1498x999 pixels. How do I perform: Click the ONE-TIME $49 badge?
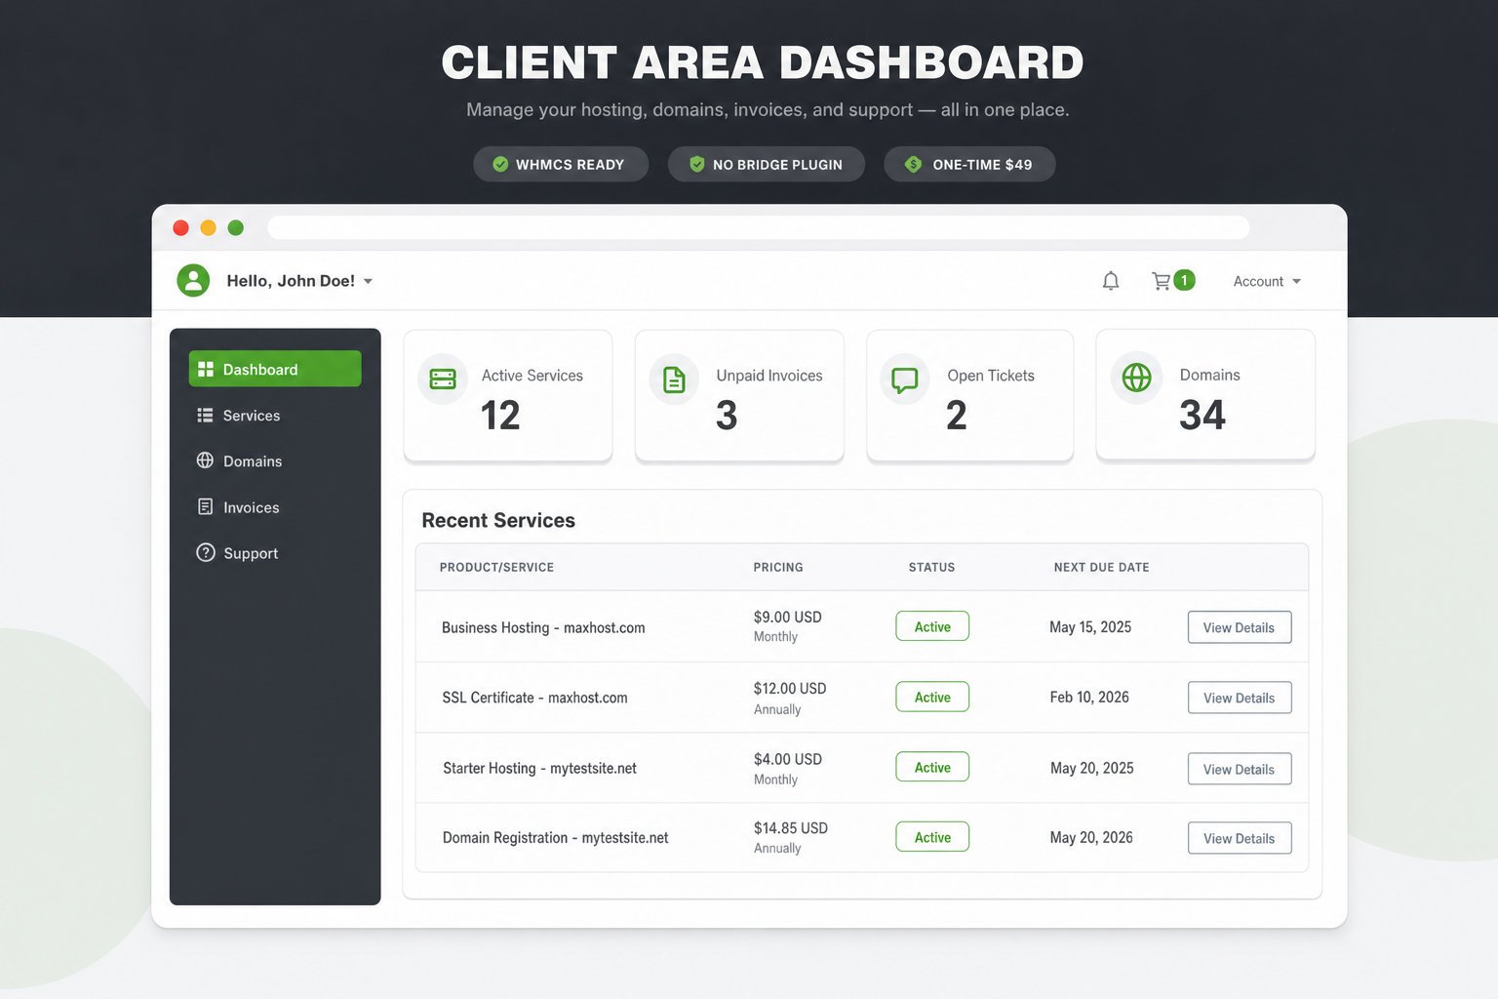tap(969, 164)
